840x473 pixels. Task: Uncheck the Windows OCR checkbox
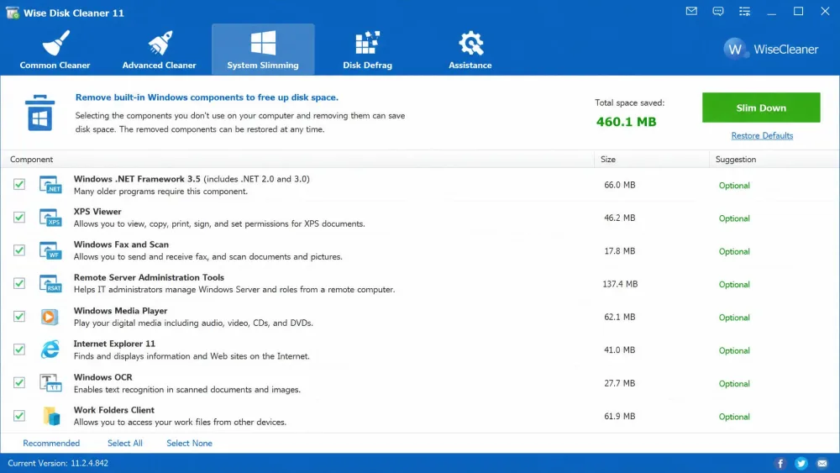click(x=19, y=382)
